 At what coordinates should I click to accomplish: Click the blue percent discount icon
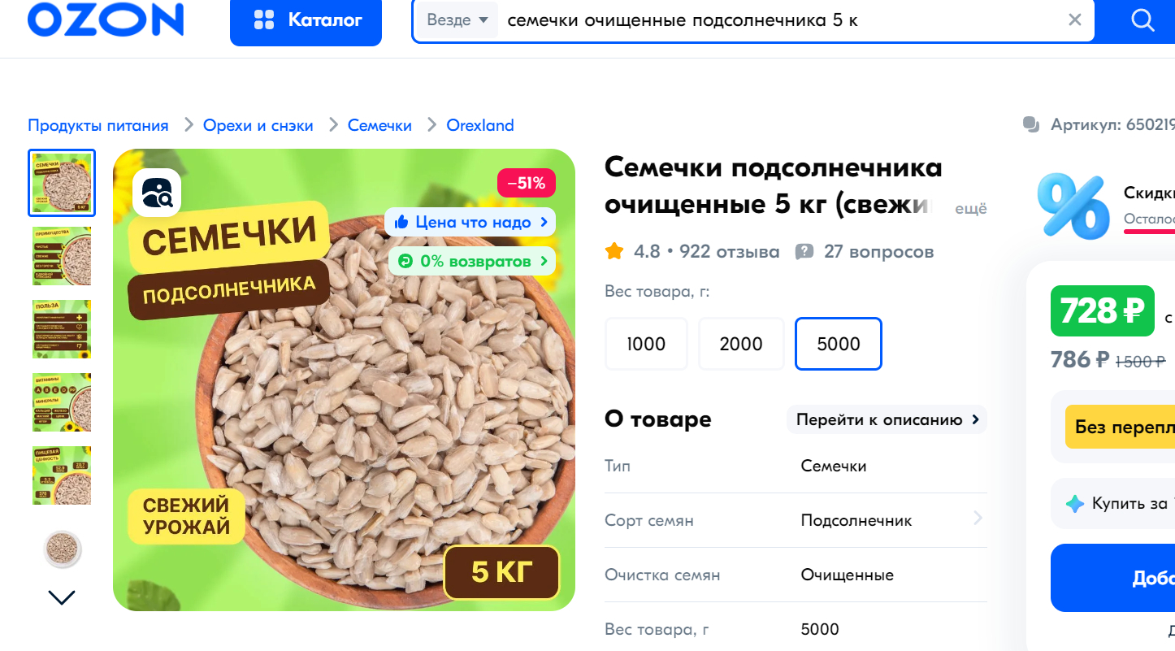pyautogui.click(x=1073, y=205)
